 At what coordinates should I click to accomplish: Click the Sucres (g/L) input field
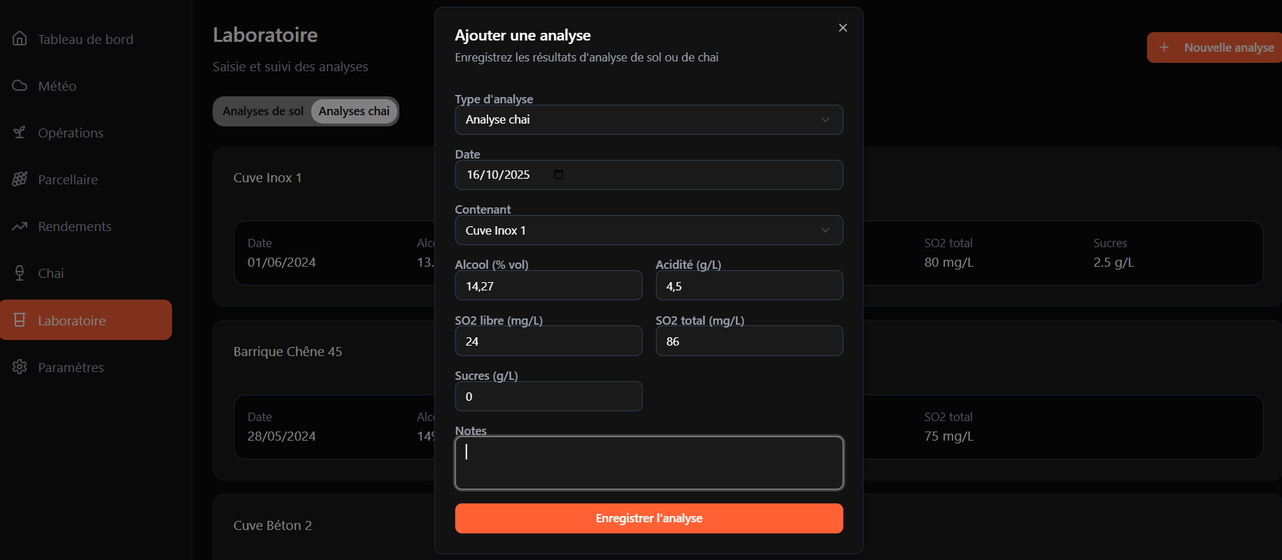click(548, 397)
